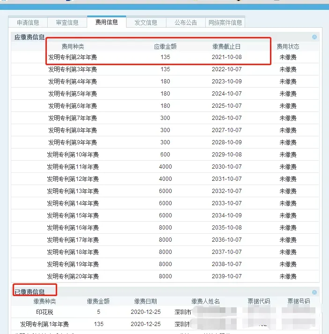Click amount 4000 in 第11年年费 row
Screen dimensions: 329x334
[x=165, y=167]
